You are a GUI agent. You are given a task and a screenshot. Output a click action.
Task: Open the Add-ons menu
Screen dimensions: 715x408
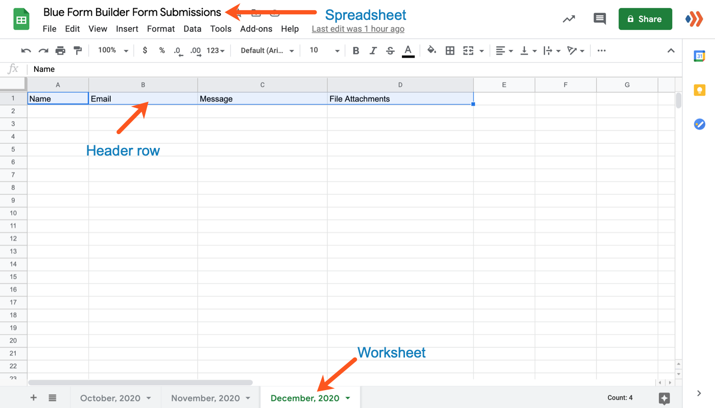[x=256, y=29]
